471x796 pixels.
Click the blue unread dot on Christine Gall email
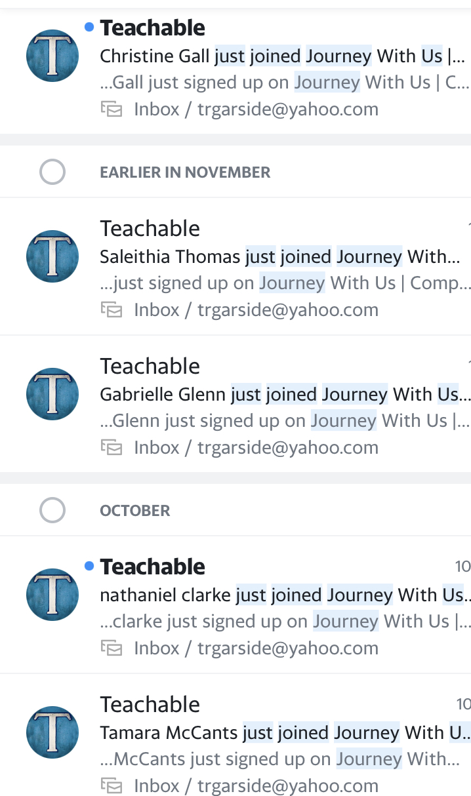(x=89, y=27)
